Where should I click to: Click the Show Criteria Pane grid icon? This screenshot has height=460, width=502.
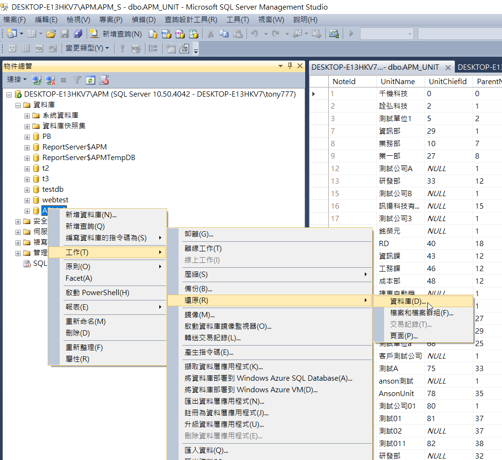[x=26, y=48]
